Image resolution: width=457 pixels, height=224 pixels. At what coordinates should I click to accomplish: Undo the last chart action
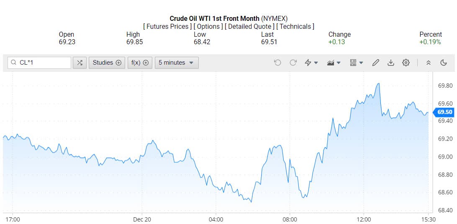tap(277, 63)
